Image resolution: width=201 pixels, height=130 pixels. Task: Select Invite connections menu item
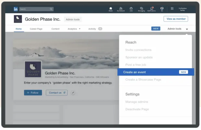[138, 50]
